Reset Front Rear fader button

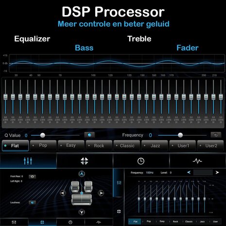(x=32, y=176)
